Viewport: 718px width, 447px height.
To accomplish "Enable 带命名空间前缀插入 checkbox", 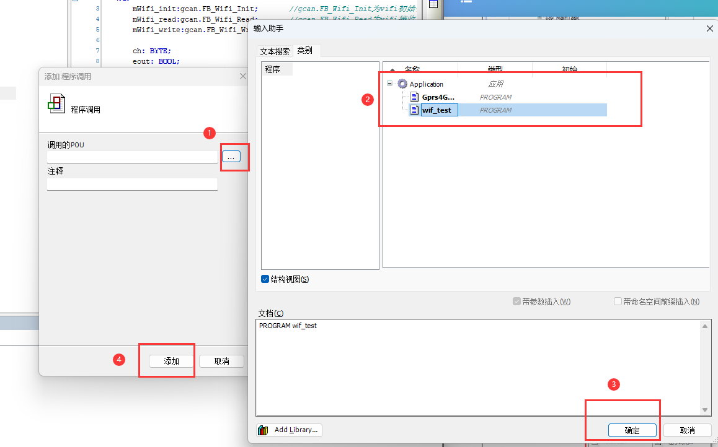I will pos(618,302).
